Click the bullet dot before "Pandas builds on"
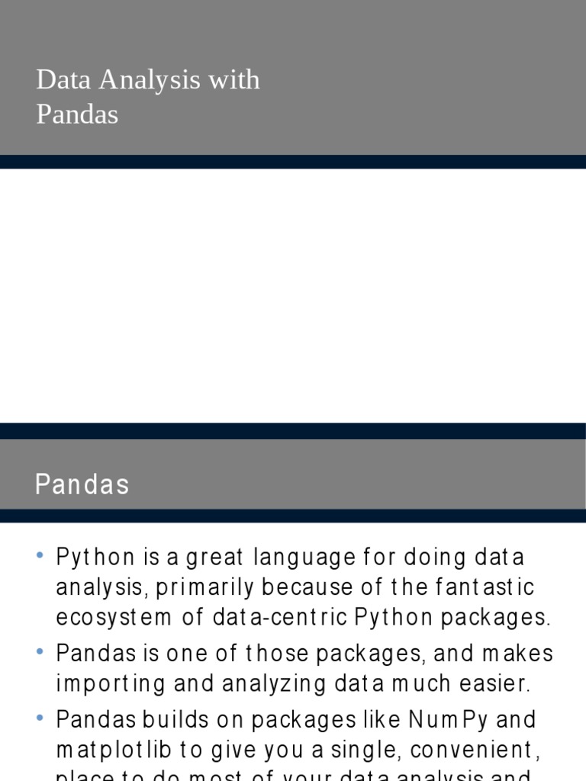The image size is (586, 781). pyautogui.click(x=40, y=718)
